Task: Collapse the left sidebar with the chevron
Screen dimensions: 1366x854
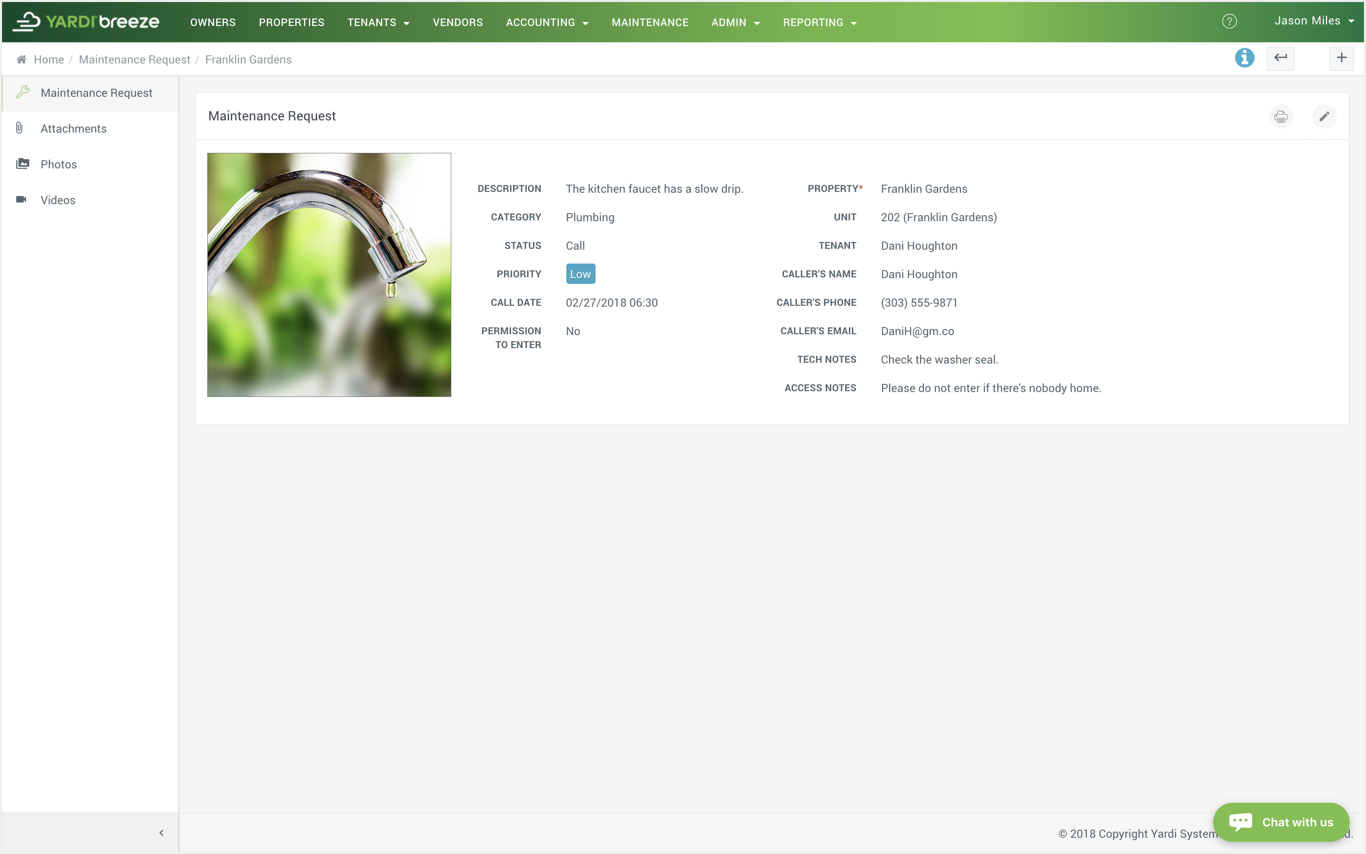Action: pyautogui.click(x=161, y=832)
